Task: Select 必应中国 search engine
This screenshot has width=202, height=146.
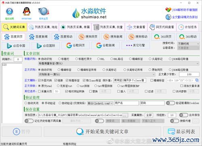Action: click(x=16, y=46)
